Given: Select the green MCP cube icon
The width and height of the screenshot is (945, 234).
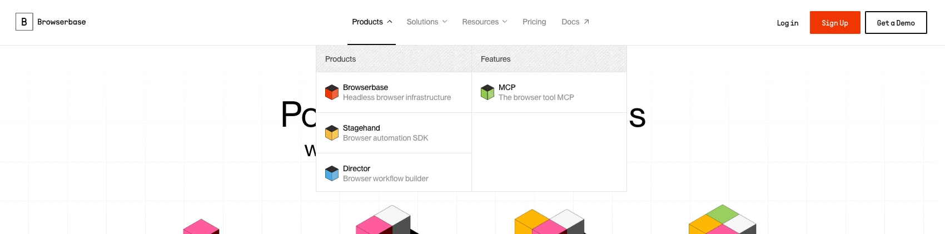Looking at the screenshot, I should (x=488, y=92).
